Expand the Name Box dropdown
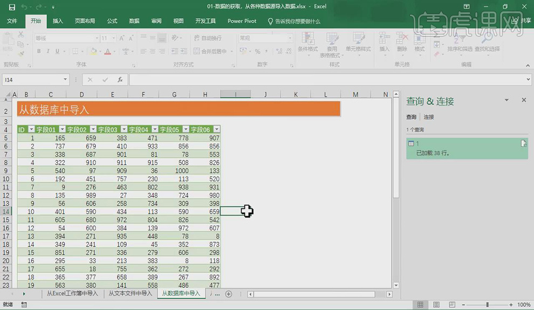The height and width of the screenshot is (310, 534). (65, 80)
